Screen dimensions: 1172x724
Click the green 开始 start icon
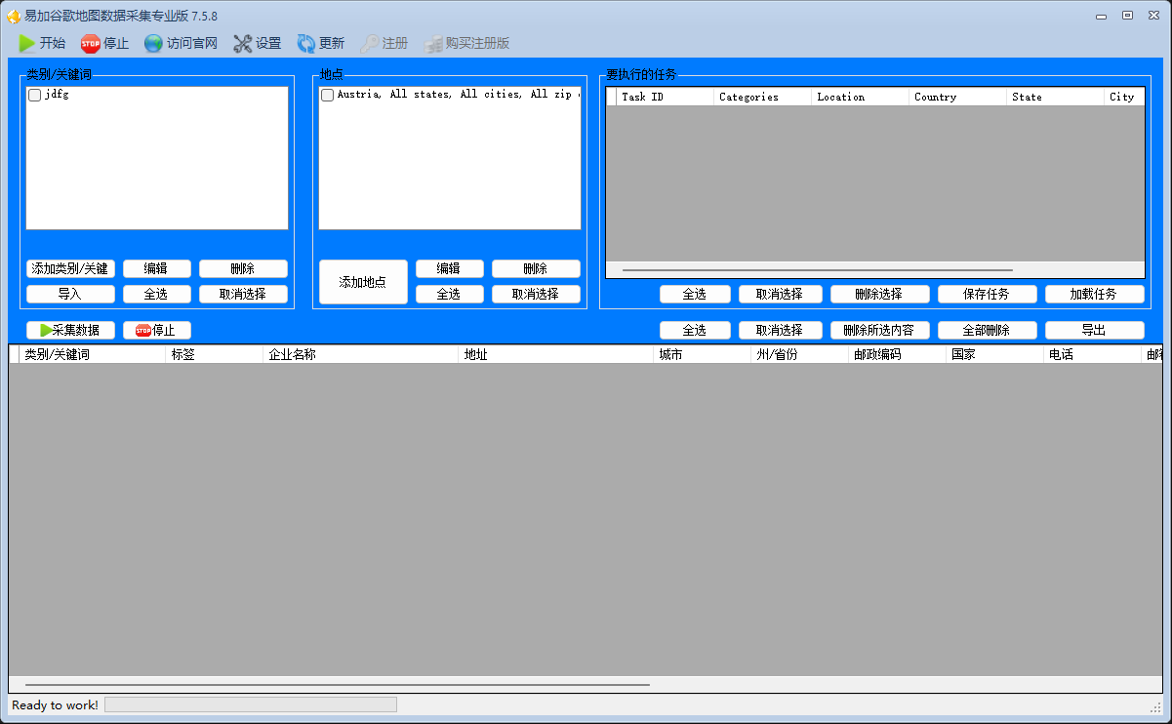[26, 43]
